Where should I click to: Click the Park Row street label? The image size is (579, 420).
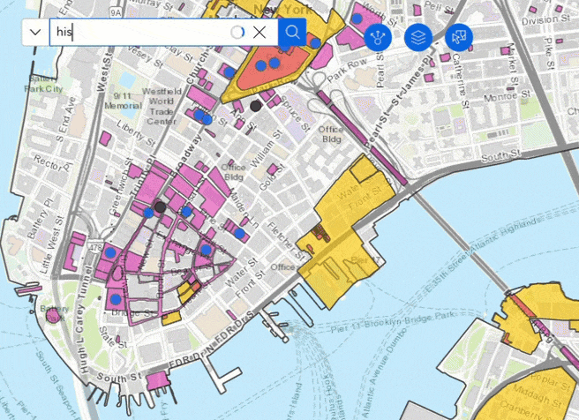click(x=346, y=70)
